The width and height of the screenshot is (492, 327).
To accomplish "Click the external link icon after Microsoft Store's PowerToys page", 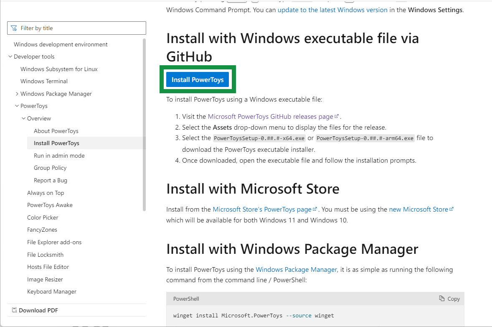I will coord(315,209).
